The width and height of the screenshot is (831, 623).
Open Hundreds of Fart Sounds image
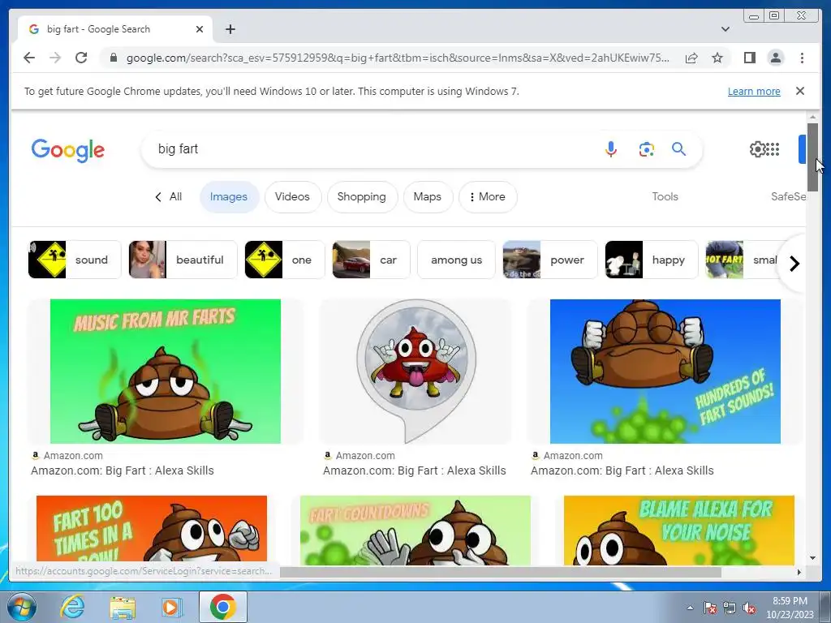pyautogui.click(x=665, y=372)
